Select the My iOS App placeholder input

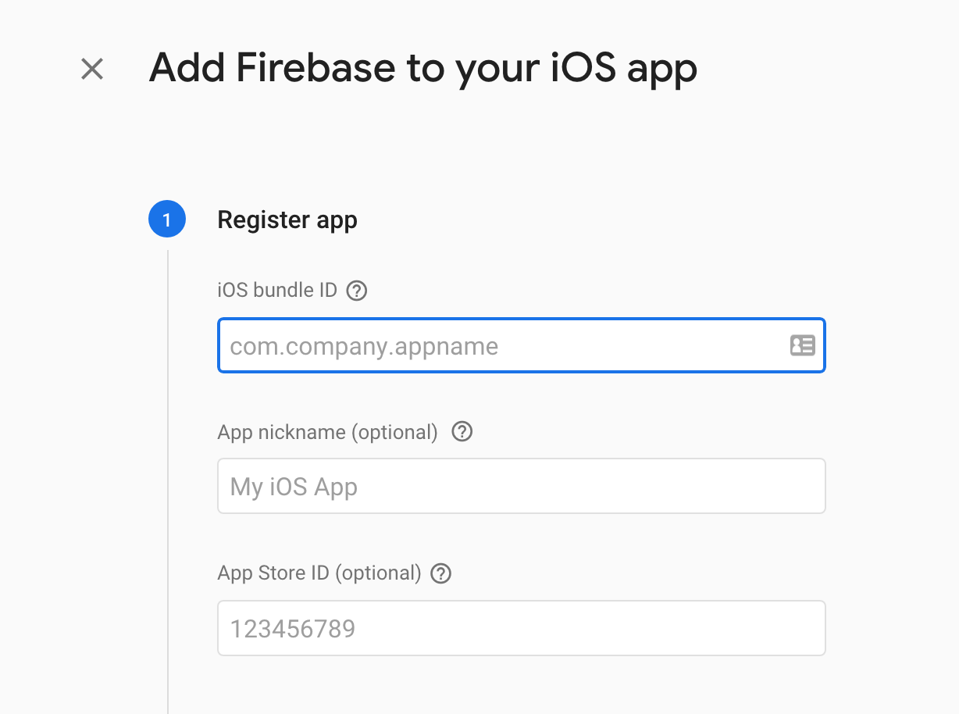coord(521,486)
